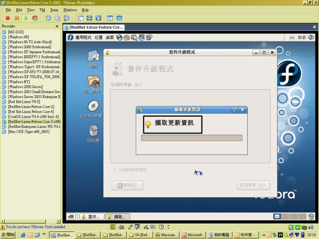Close the Favorites panel
This screenshot has height=239, width=319.
click(57, 26)
